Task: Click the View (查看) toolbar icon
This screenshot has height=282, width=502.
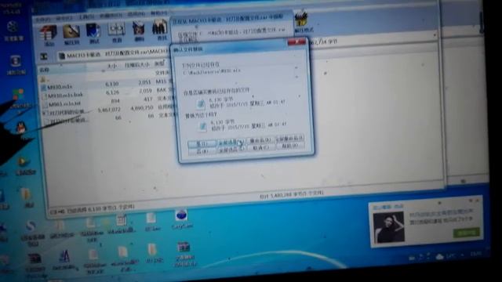Action: pos(117,33)
